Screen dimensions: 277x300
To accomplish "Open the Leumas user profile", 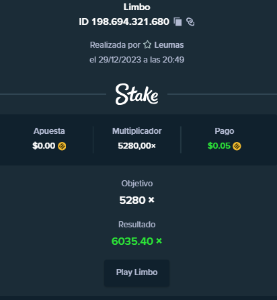I will (x=169, y=45).
